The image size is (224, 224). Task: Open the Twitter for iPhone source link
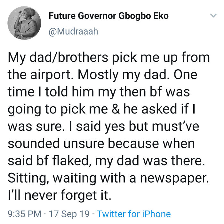pyautogui.click(x=133, y=214)
